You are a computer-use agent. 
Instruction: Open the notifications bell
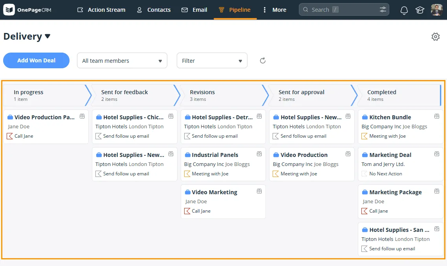404,10
